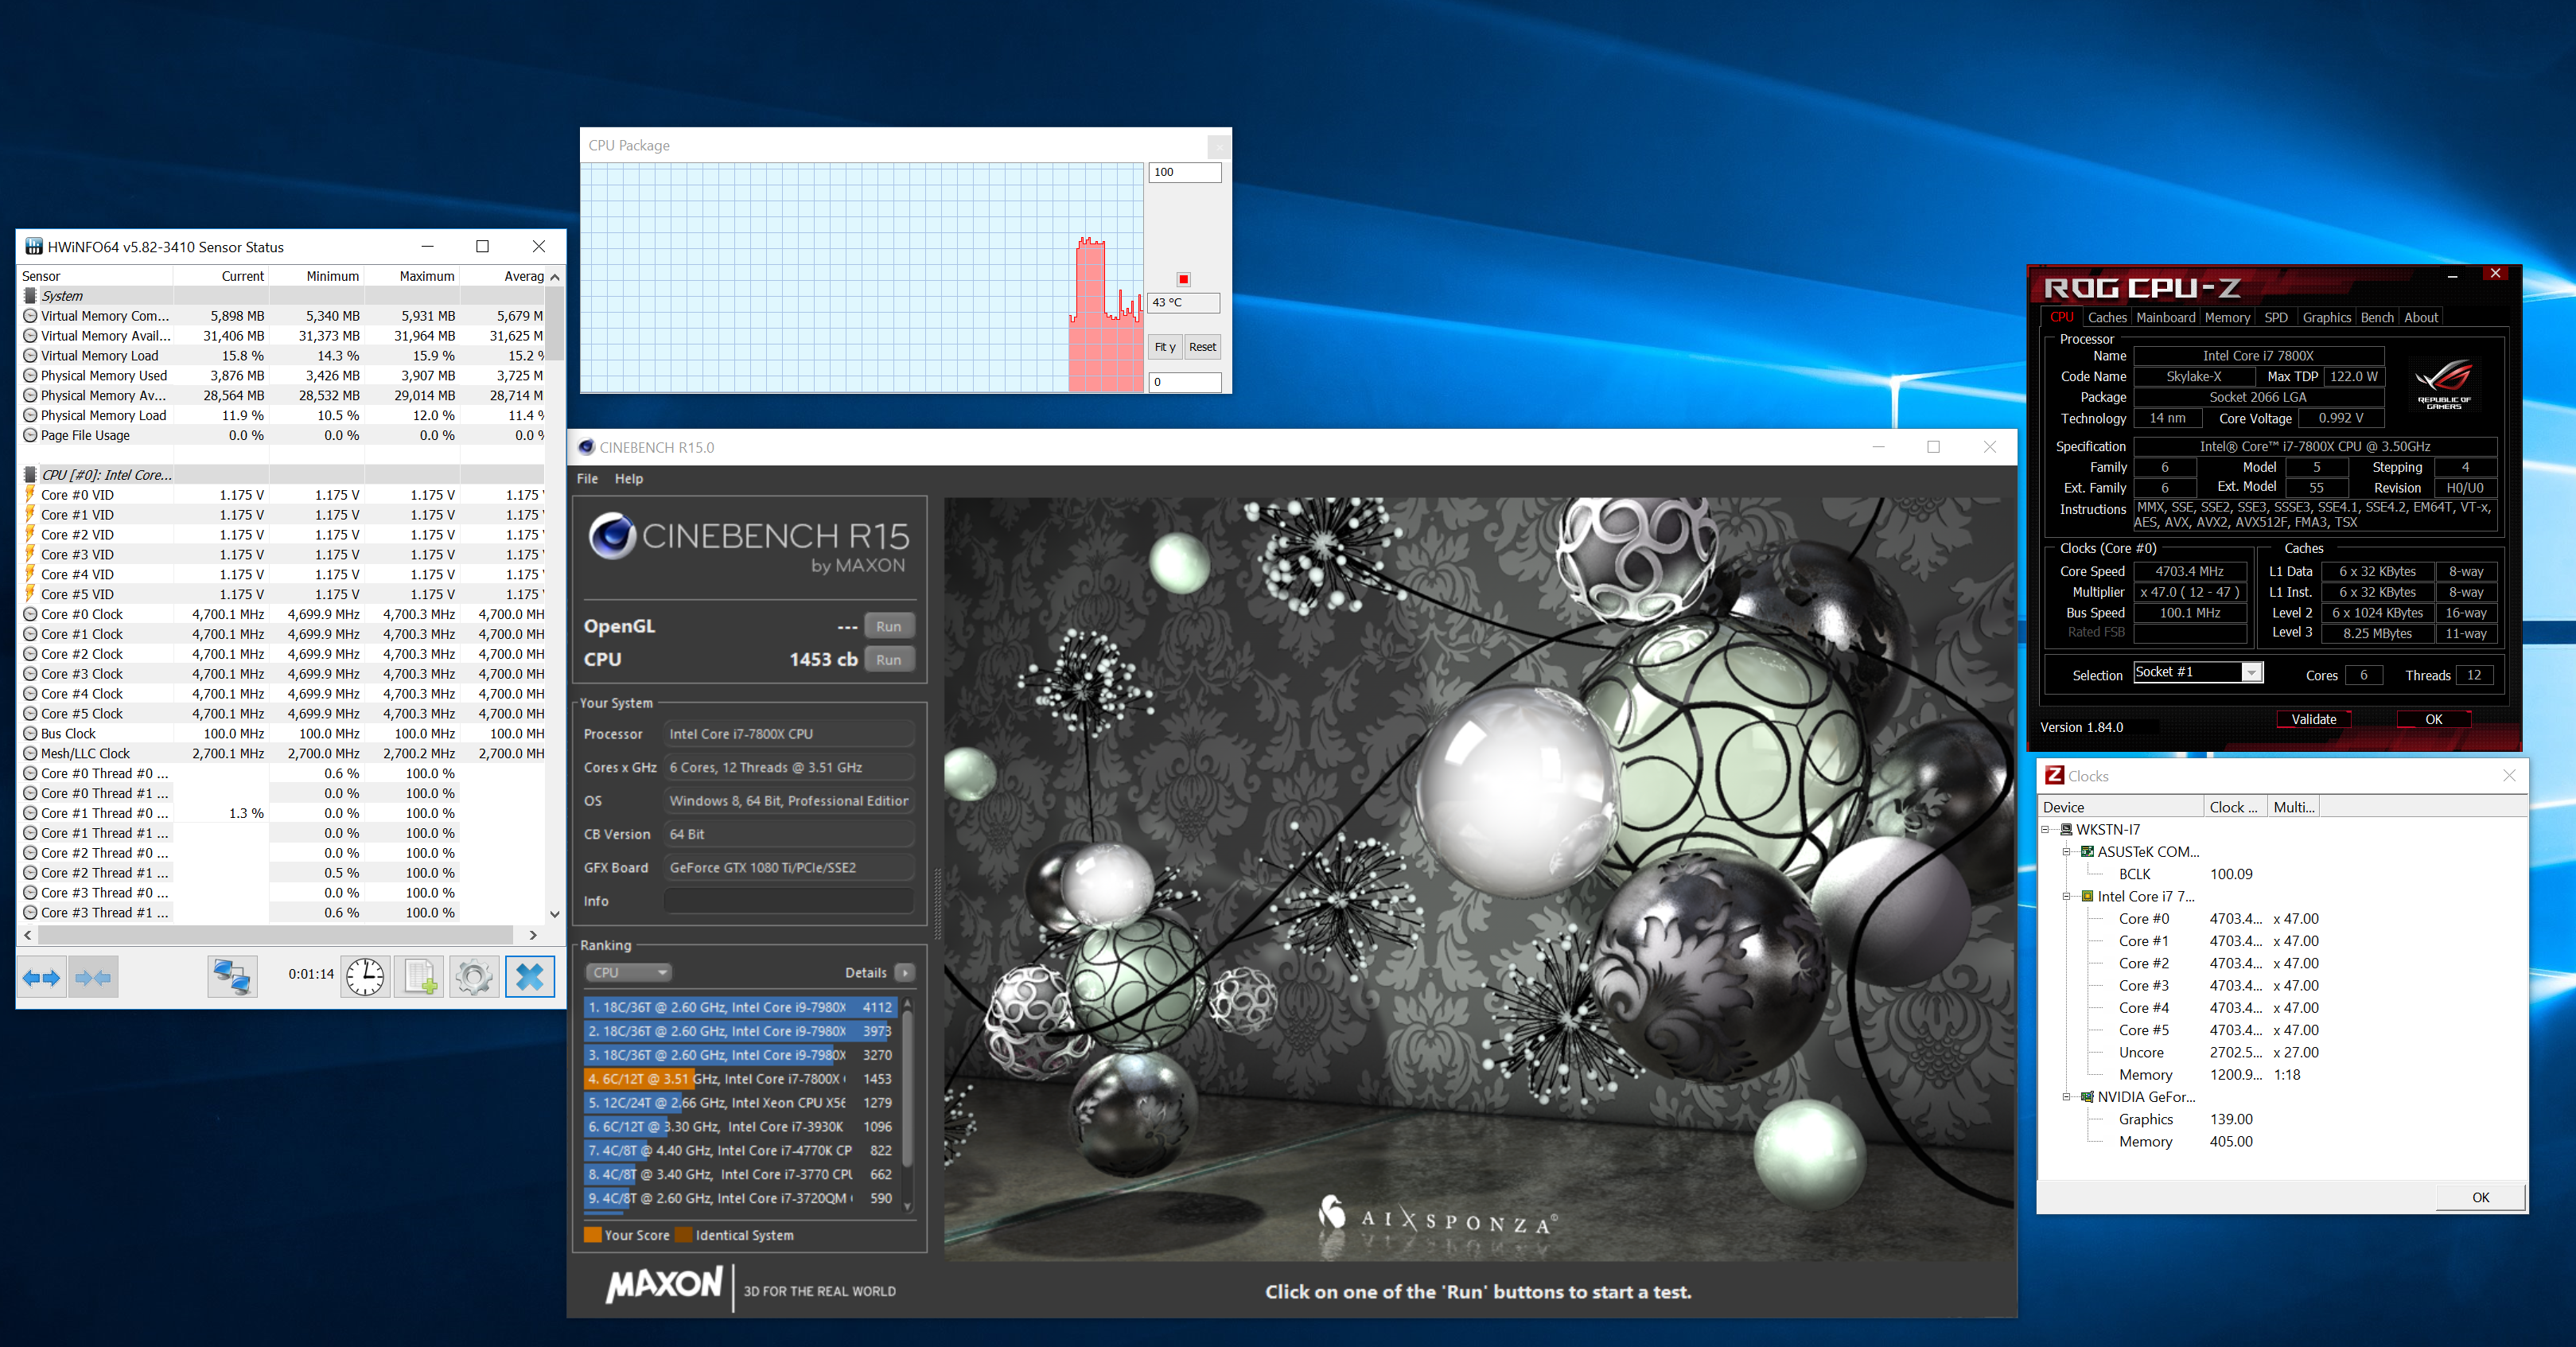Click NVIDIA GeForce GPU icon in Clocks tree
The width and height of the screenshot is (2576, 1347).
click(2088, 1097)
